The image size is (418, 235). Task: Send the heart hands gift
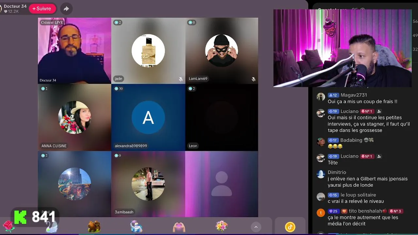(179, 227)
